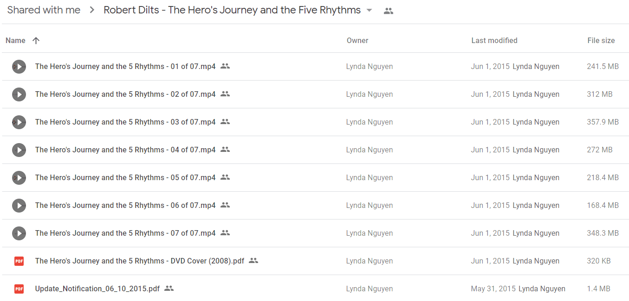Click the video icon for 01 of 07.mp4
Viewport: 629px width, 301px height.
(x=19, y=67)
